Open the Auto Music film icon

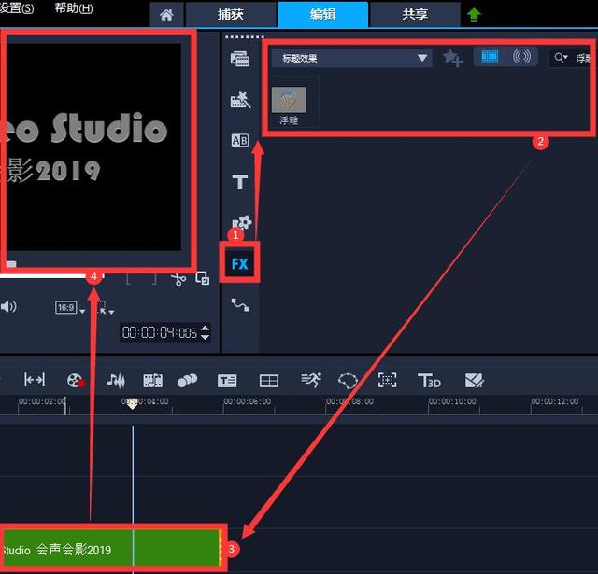[152, 381]
